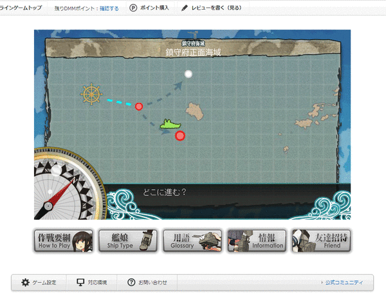This screenshot has width=386, height=304.
Task: Click the small red node on route
Action: tap(139, 107)
